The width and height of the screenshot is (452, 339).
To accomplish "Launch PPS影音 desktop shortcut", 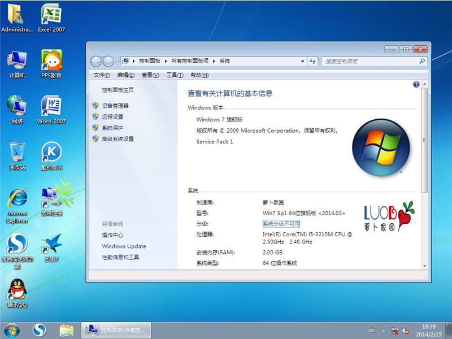I will (x=51, y=64).
